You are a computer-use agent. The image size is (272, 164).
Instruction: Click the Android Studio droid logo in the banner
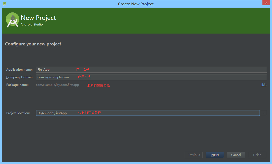pyautogui.click(x=12, y=20)
